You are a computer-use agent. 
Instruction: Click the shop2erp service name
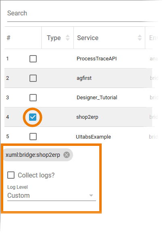click(x=87, y=118)
